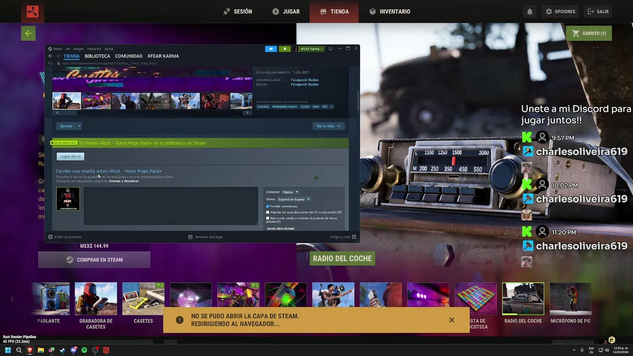Open the Carrito (1) shopping cart
Screen dimensions: 633x356
click(588, 33)
